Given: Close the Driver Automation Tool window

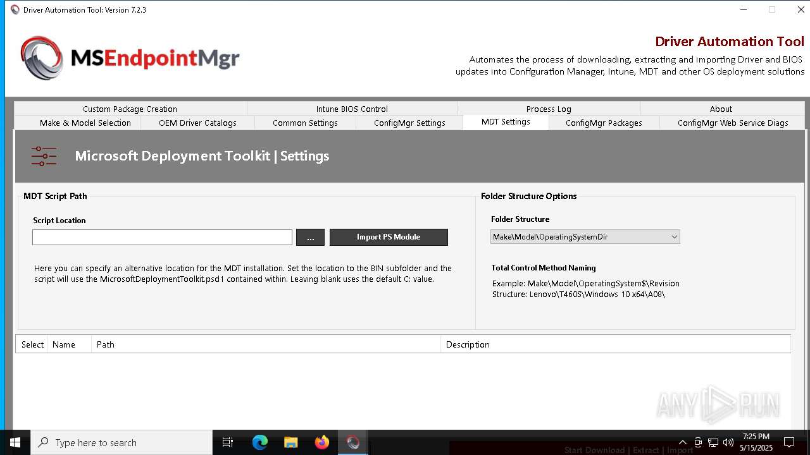Looking at the screenshot, I should click(x=801, y=9).
